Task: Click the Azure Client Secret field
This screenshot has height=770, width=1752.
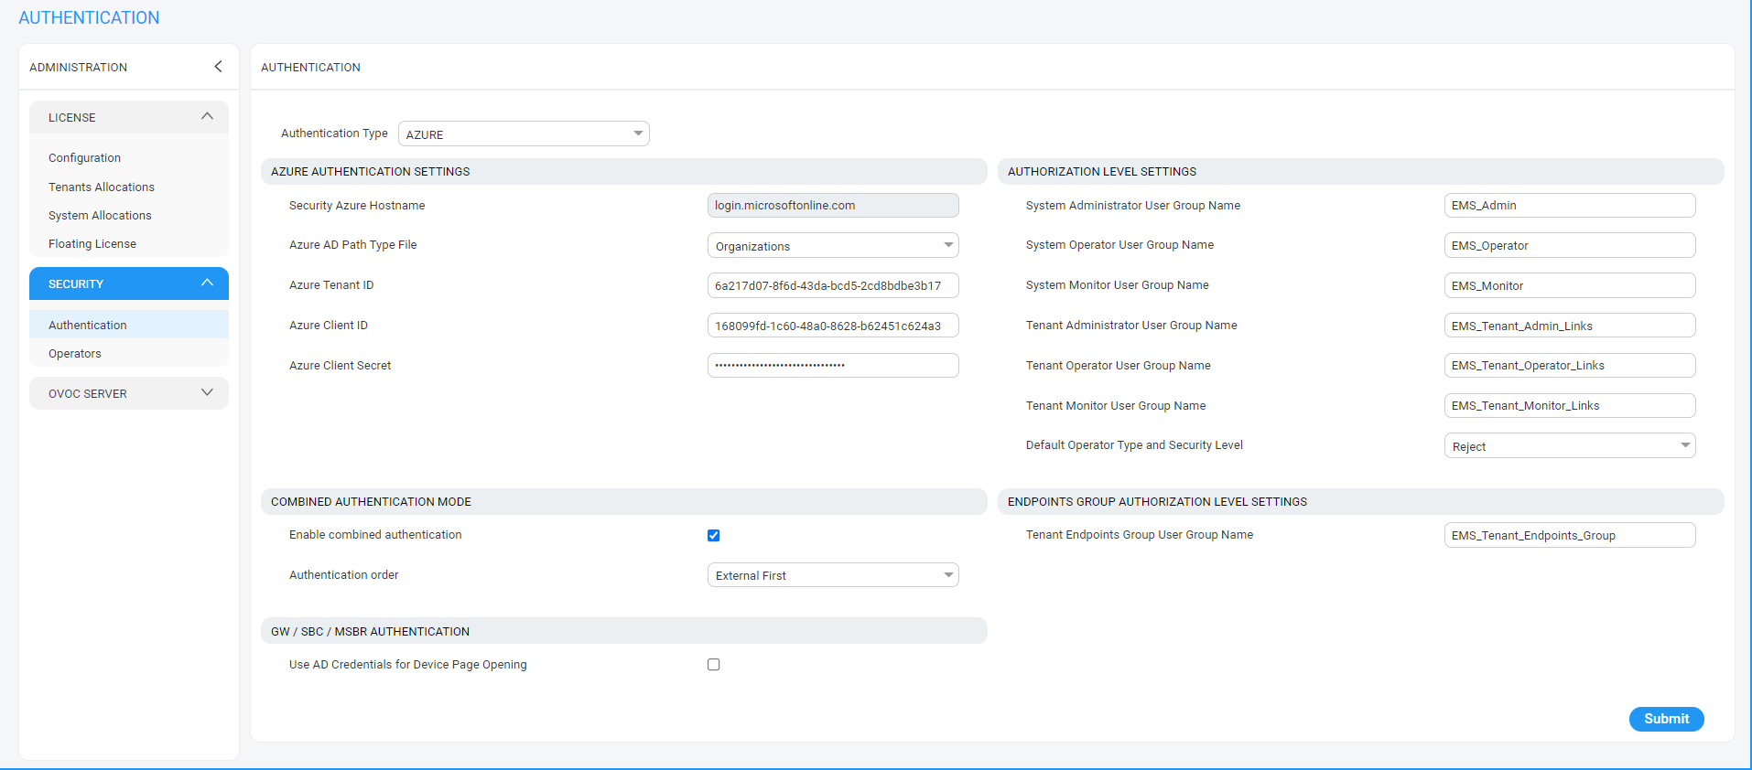Action: pos(832,366)
